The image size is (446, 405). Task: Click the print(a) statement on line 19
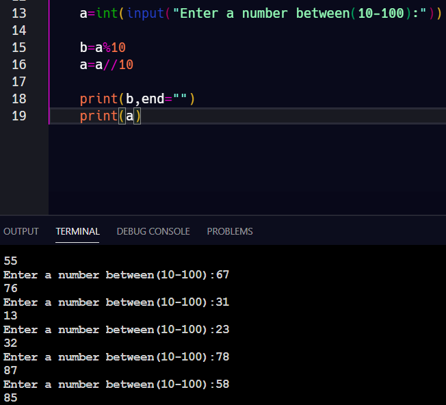point(109,116)
